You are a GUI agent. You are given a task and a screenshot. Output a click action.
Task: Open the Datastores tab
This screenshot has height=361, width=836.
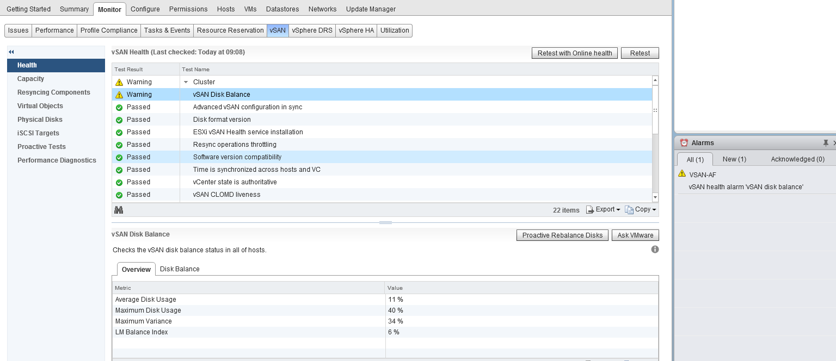point(282,9)
